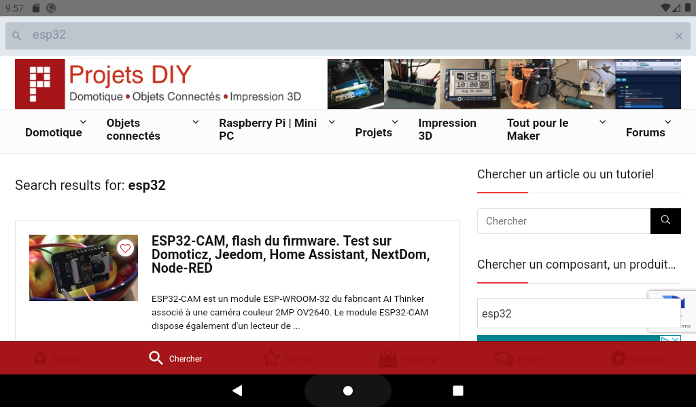The height and width of the screenshot is (407, 696).
Task: Clear the esp32 search text with X
Action: point(679,36)
